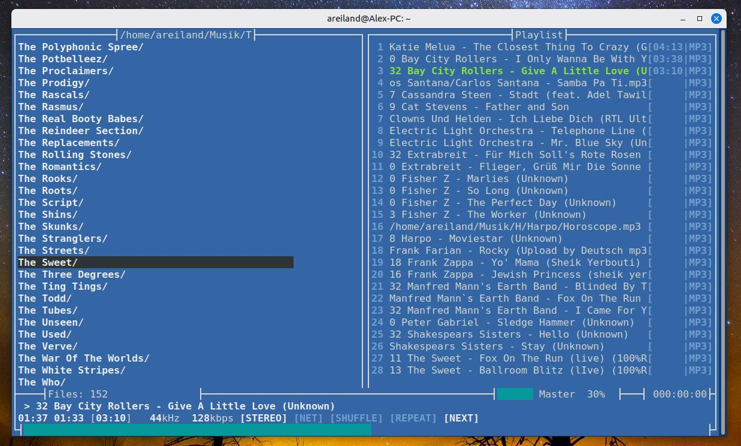741x446 pixels.
Task: Select Frank Farian - Rocky entry
Action: tap(542, 250)
